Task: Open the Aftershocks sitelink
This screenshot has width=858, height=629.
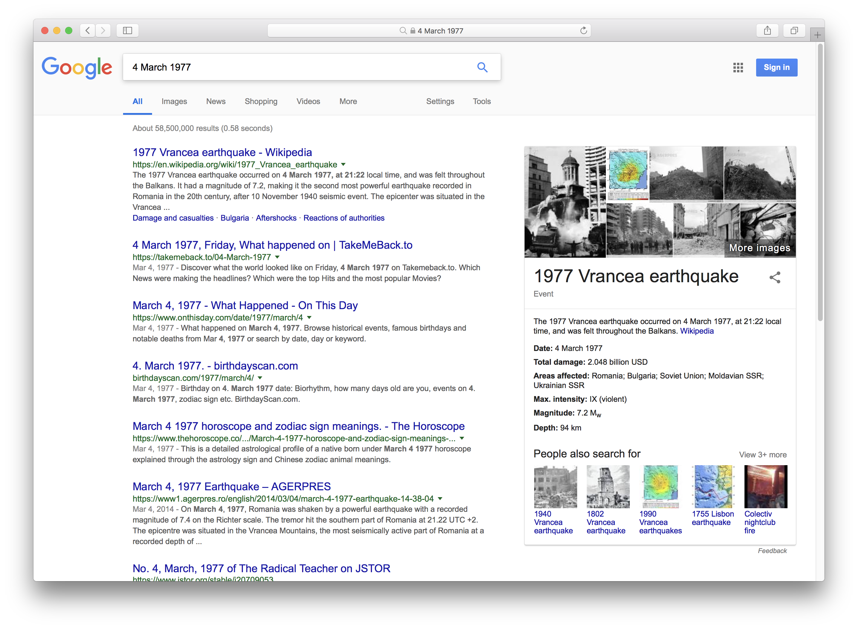Action: tap(276, 218)
